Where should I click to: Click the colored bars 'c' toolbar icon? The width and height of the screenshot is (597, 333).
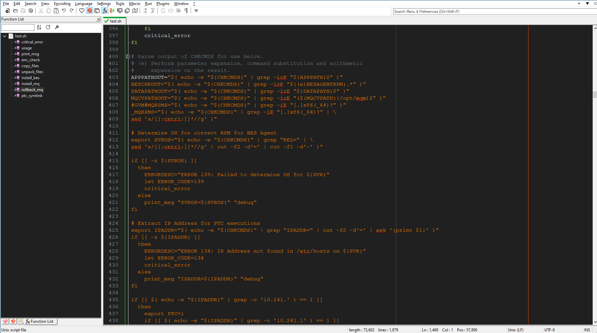112,11
